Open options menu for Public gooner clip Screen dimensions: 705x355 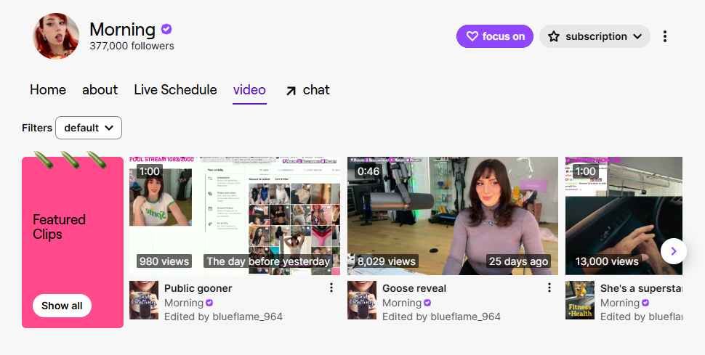click(x=331, y=287)
